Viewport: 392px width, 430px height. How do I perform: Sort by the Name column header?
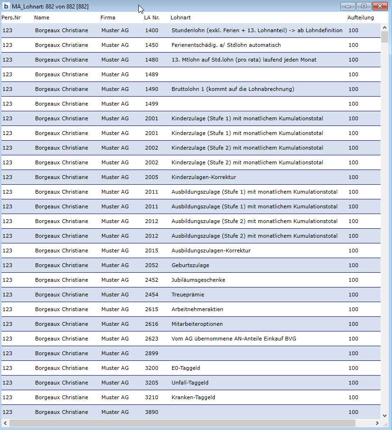[x=42, y=18]
